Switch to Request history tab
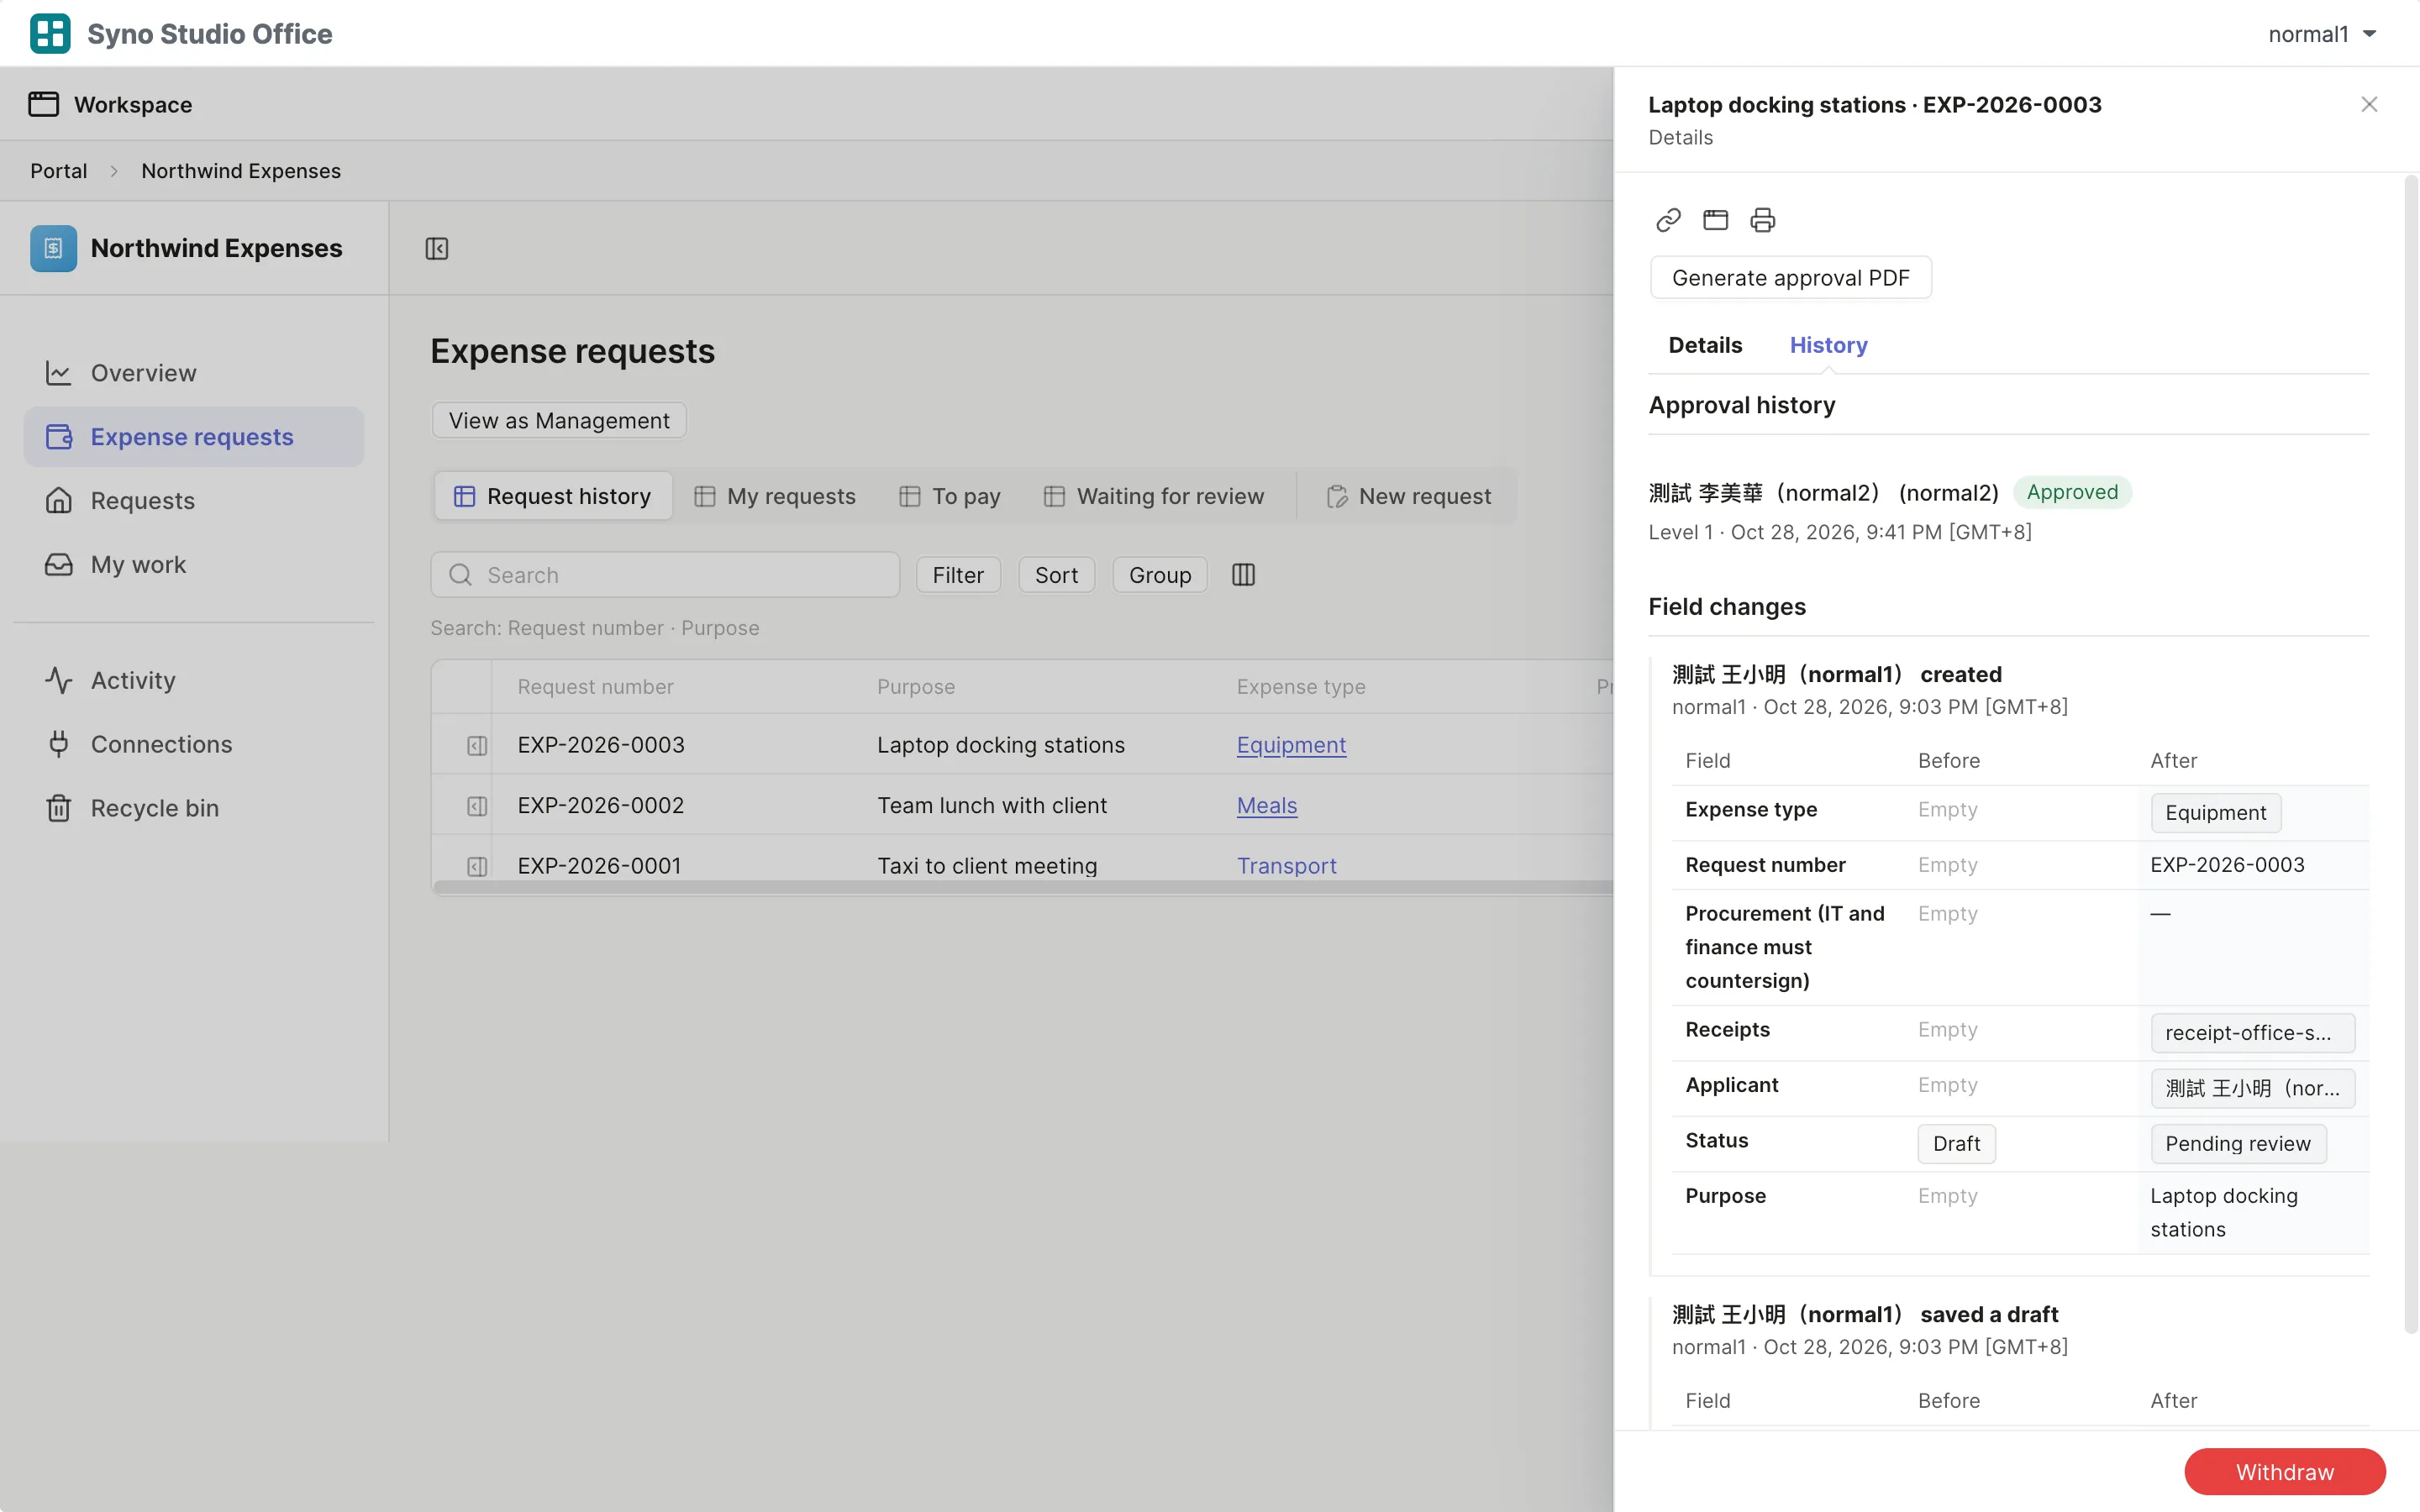Image resolution: width=2420 pixels, height=1512 pixels. 553,496
